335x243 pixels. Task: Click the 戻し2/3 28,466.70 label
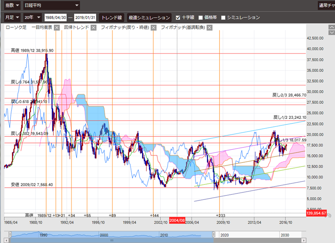coord(289,95)
